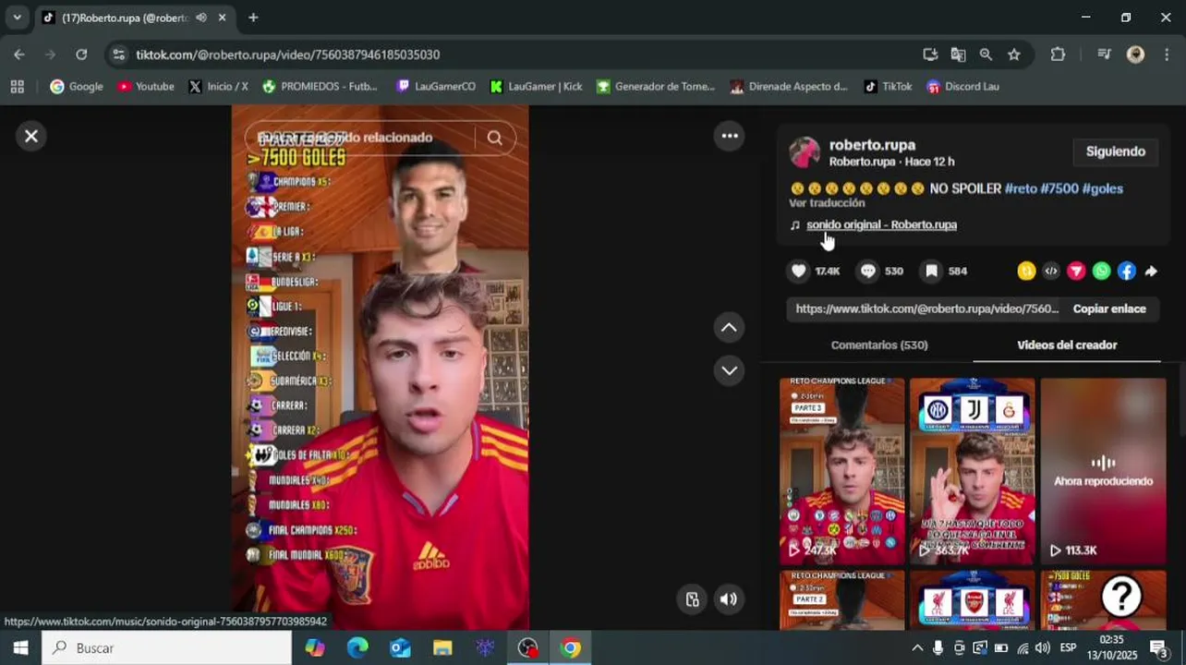1186x665 pixels.
Task: Open the Chrome three-dot menu
Action: tap(1168, 54)
